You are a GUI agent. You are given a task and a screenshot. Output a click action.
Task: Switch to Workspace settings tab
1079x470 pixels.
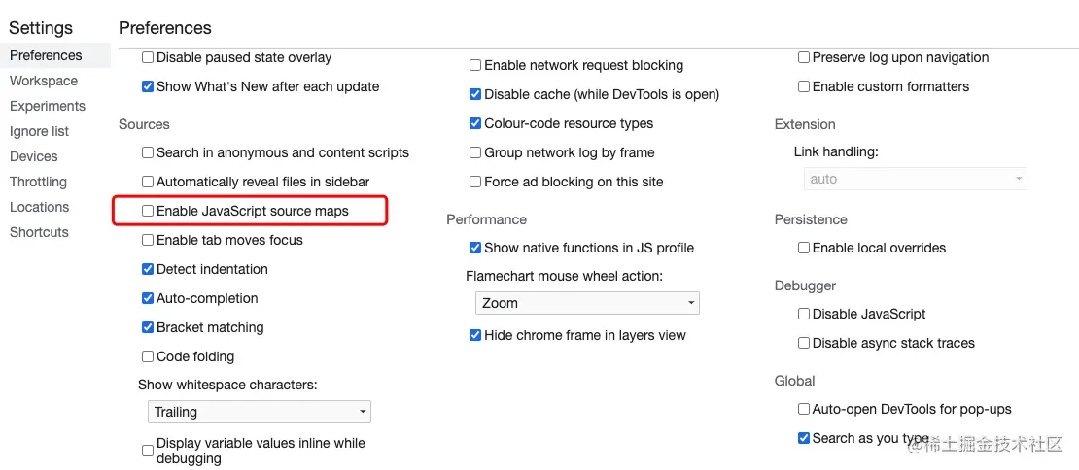pyautogui.click(x=44, y=81)
